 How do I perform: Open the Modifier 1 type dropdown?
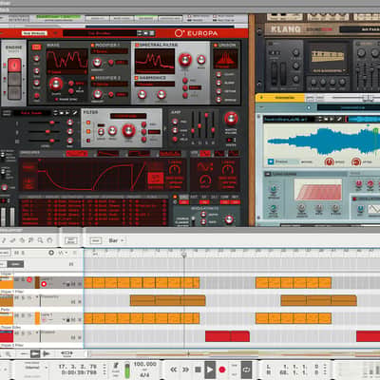[109, 51]
